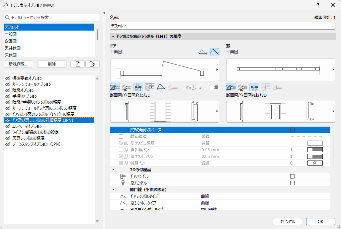The image size is (341, 229).
Task: Collapse the ドアの最小スペース group
Action: click(113, 130)
